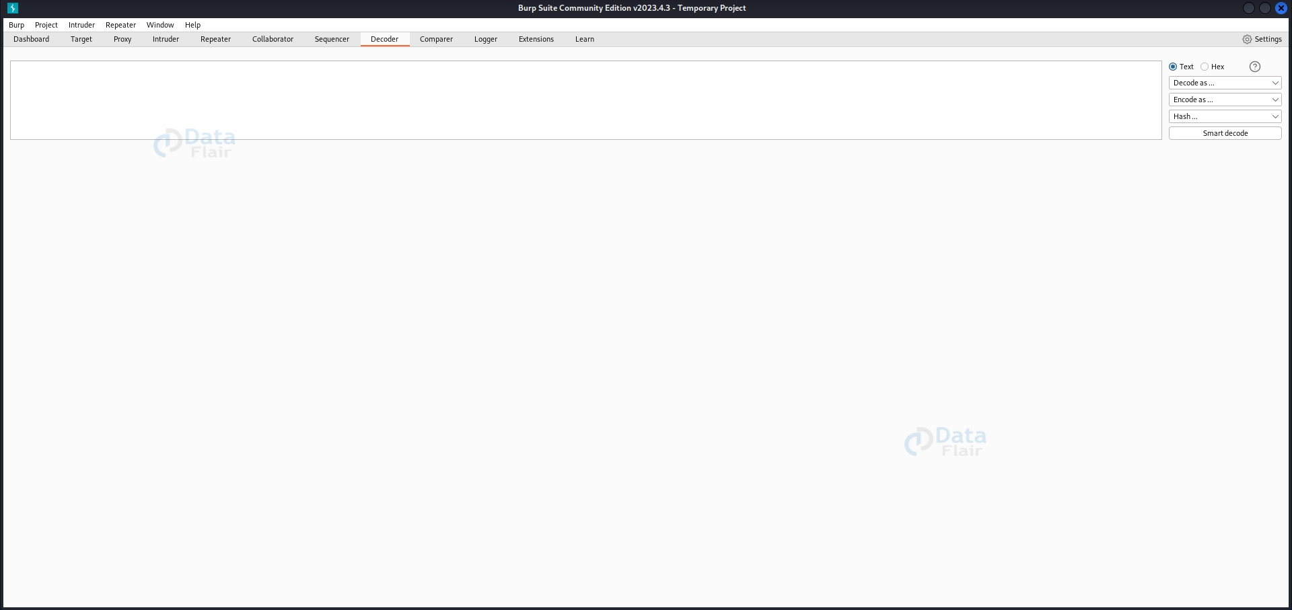Image resolution: width=1292 pixels, height=610 pixels.
Task: Open the Help menu
Action: coord(193,25)
